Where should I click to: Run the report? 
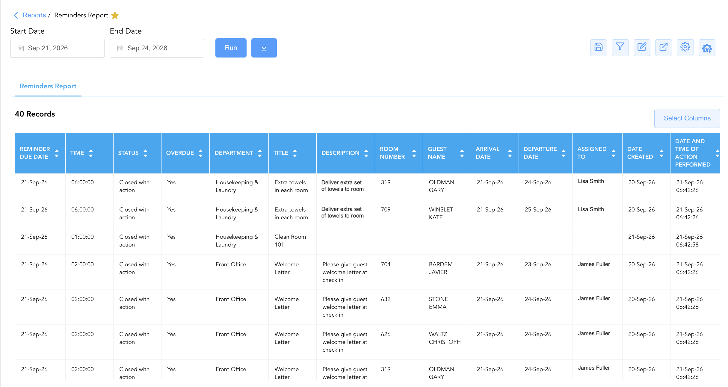coord(231,48)
